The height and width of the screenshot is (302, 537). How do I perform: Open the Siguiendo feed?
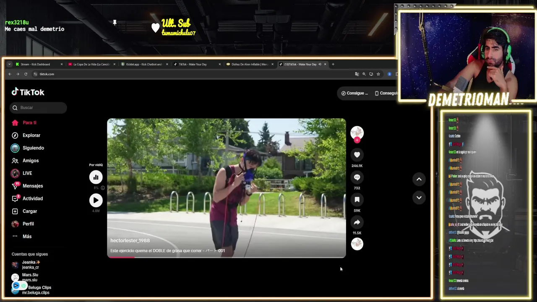click(33, 148)
